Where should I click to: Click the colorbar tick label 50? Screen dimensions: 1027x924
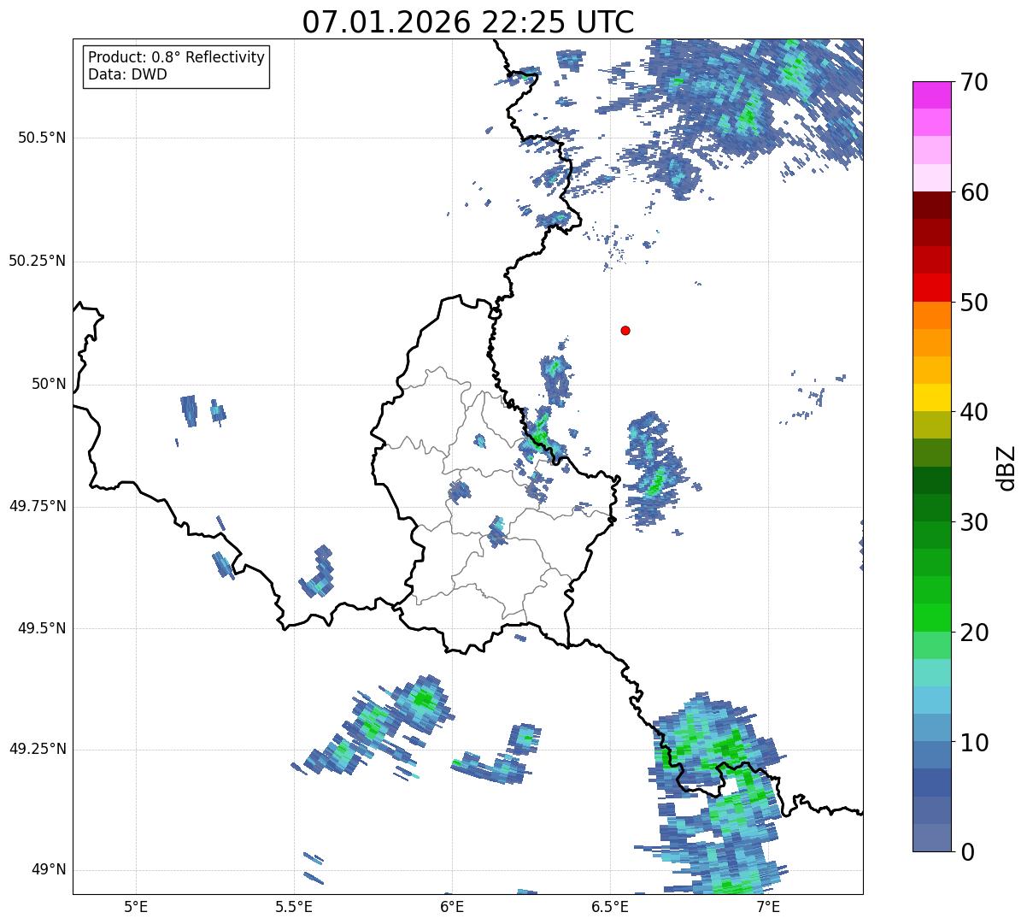coord(974,303)
